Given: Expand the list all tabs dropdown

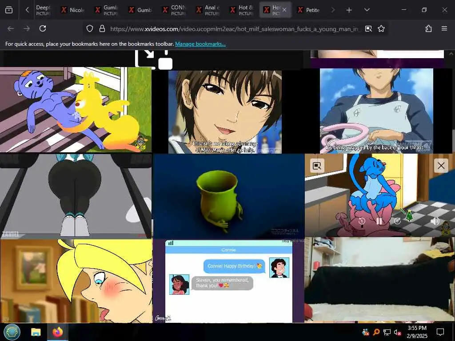Looking at the screenshot, I should [x=367, y=10].
